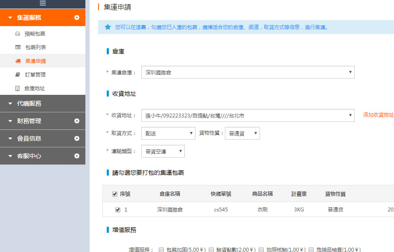394x252 pixels.
Task: Open the 收貨地址 address dropdown
Action: coord(248,115)
